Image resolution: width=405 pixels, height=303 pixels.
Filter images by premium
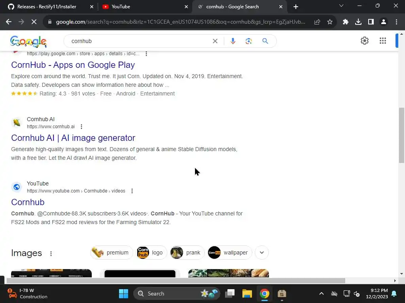coord(112,252)
